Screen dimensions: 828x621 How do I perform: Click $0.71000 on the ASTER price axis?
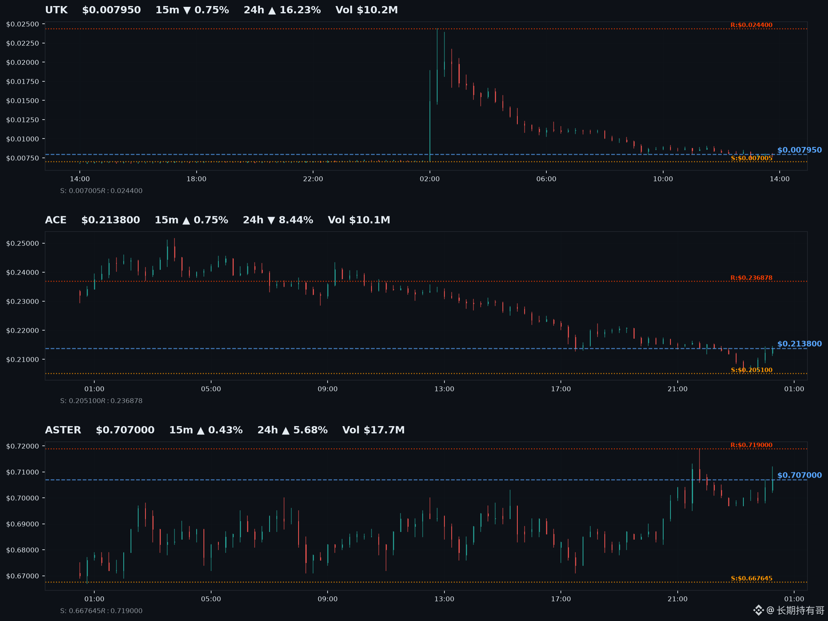point(23,472)
